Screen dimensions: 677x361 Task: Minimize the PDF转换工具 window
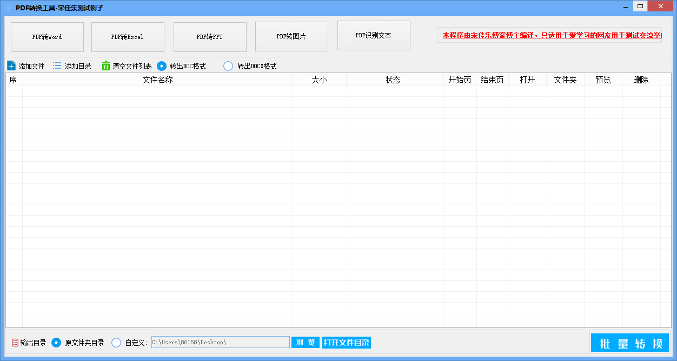(x=626, y=6)
